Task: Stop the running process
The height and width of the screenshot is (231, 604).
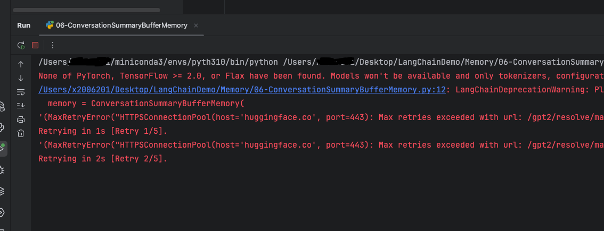Action: 35,45
